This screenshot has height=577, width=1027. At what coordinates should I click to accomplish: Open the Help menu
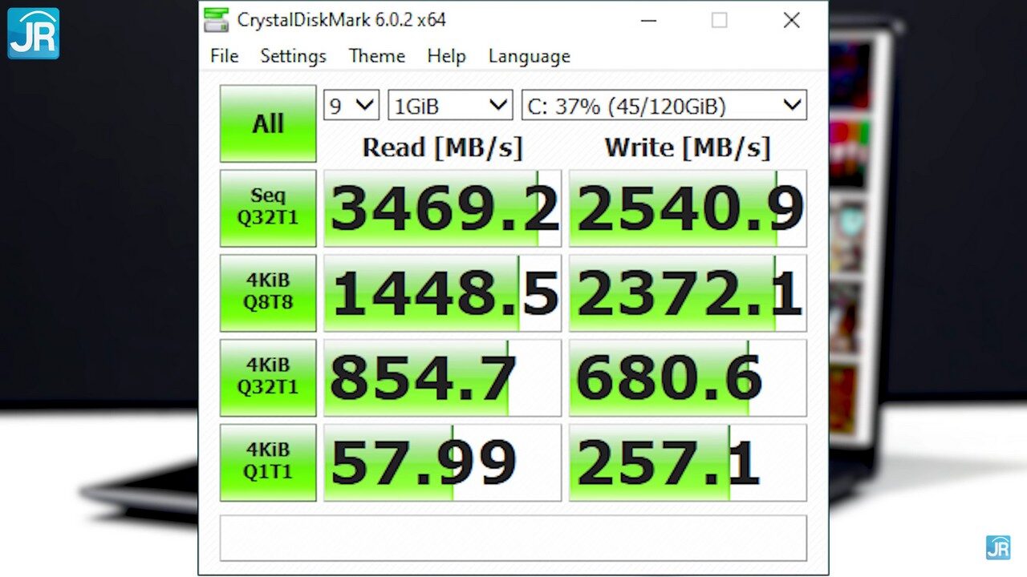[x=446, y=56]
